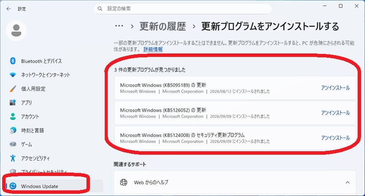This screenshot has width=365, height=196.
Task: Uninstall security update KB5124008
Action: [x=335, y=138]
